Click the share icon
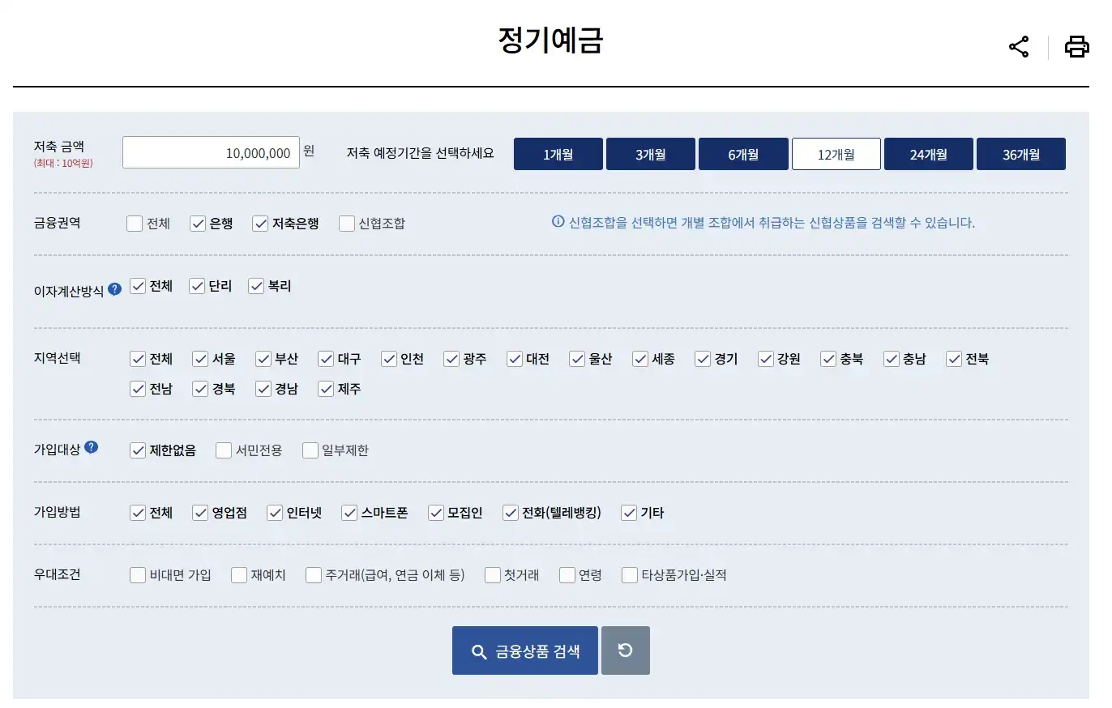1112x708 pixels. coord(1019,47)
